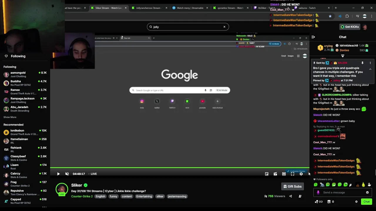Switch to qorantos Stream tab
The height and width of the screenshot is (211, 376).
pos(230,8)
